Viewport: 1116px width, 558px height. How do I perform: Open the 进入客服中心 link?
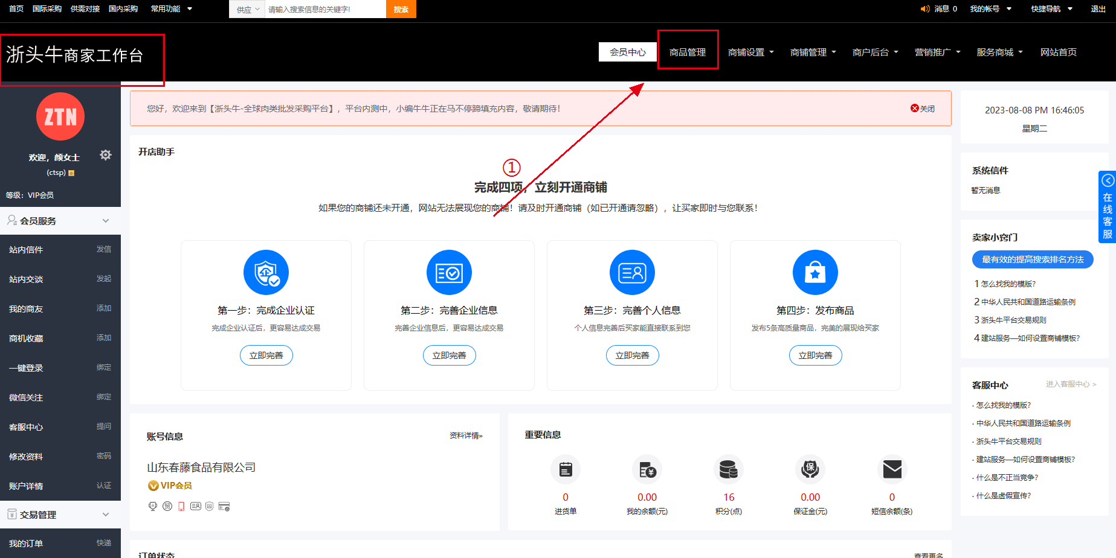pos(1071,384)
